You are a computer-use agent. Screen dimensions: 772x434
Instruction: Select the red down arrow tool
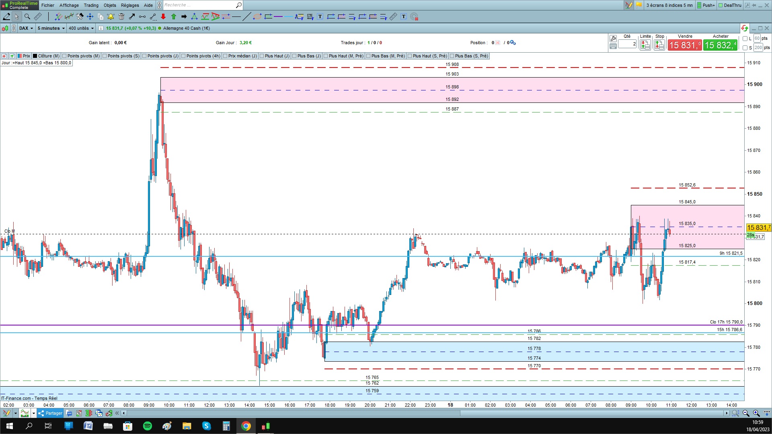click(163, 16)
